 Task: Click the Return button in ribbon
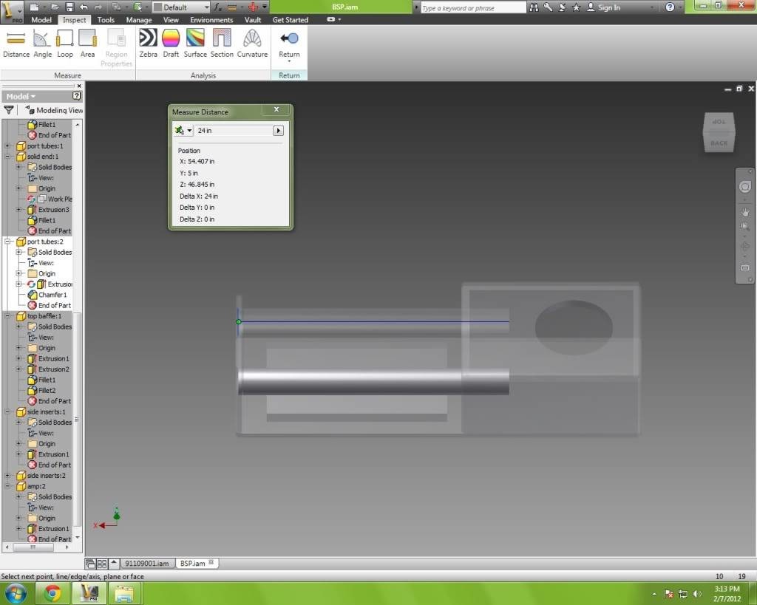[289, 44]
